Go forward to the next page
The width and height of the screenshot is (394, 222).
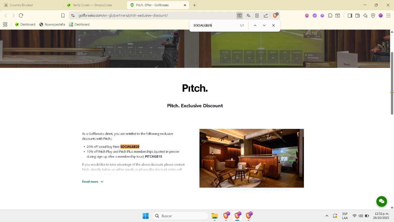(x=13, y=16)
